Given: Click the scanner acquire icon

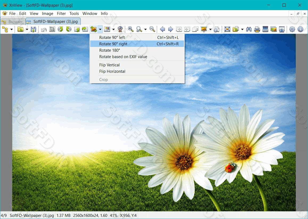Looking at the screenshot, I should pos(265,29).
